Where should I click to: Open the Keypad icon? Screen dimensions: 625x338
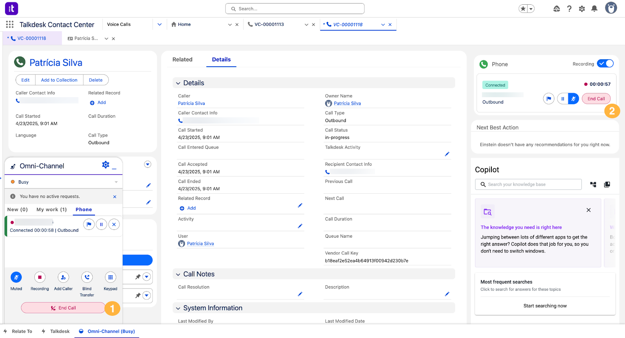click(x=111, y=277)
